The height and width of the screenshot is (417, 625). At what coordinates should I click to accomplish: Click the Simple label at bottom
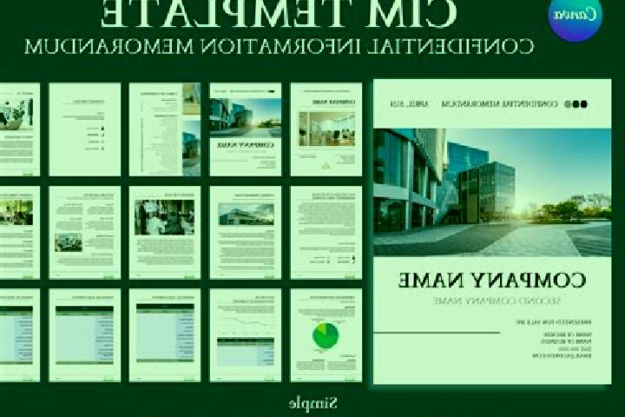coord(312,404)
